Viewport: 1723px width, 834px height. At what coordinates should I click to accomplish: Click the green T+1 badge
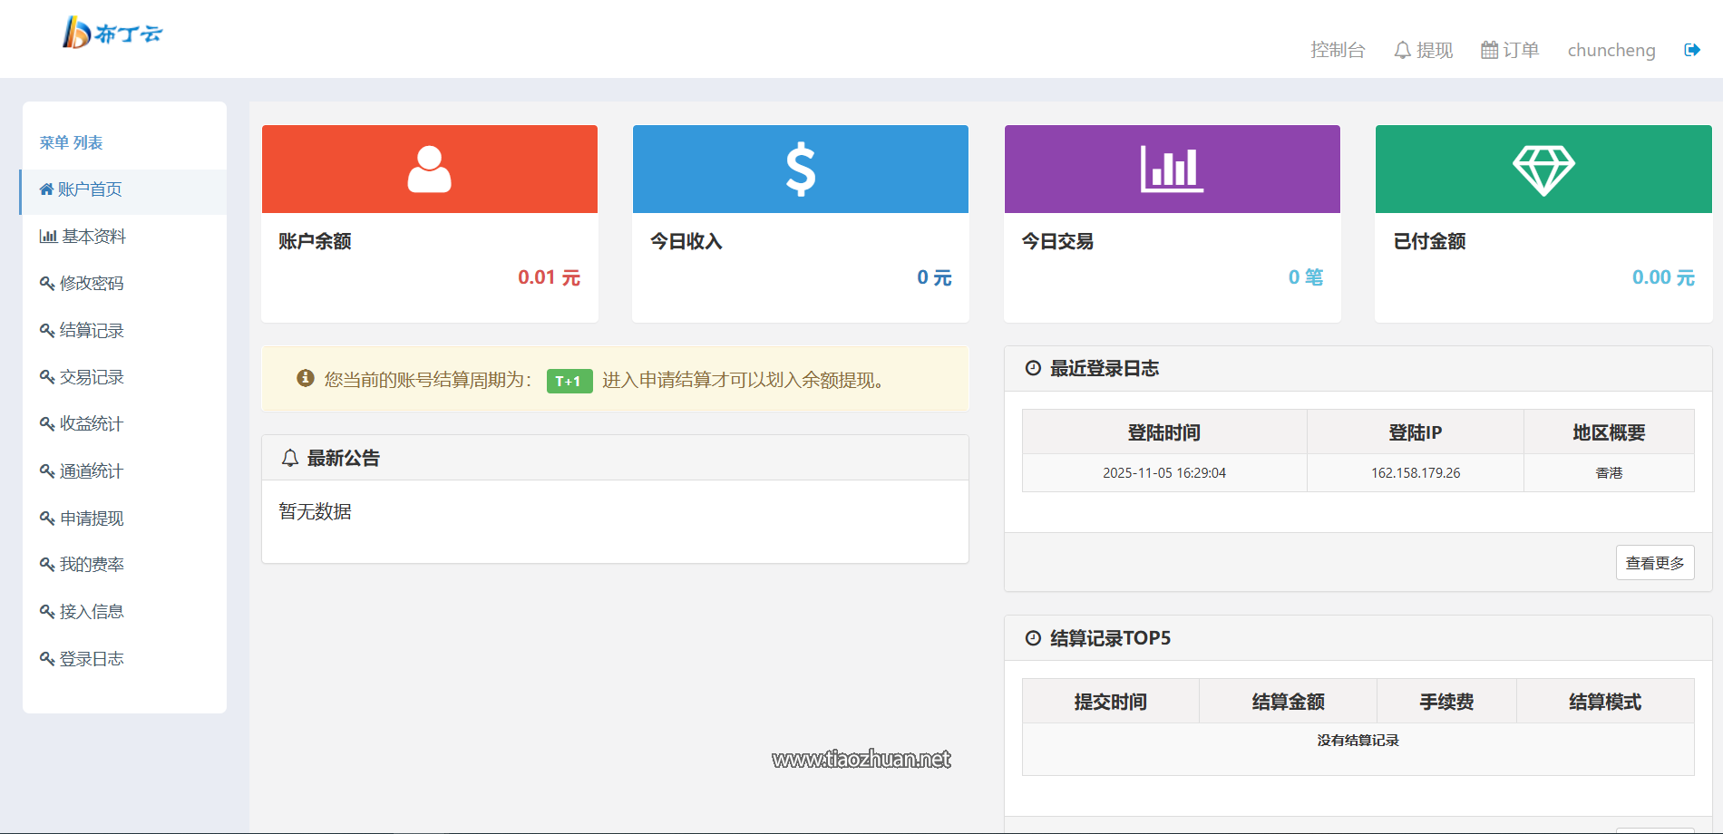tap(568, 381)
